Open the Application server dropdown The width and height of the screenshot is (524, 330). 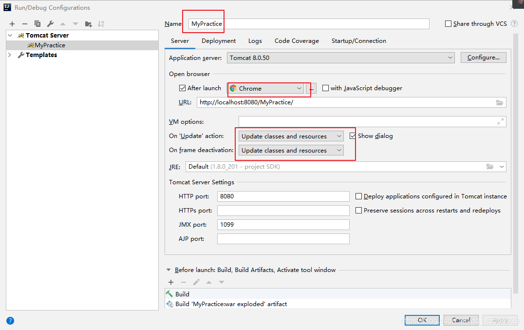[340, 58]
